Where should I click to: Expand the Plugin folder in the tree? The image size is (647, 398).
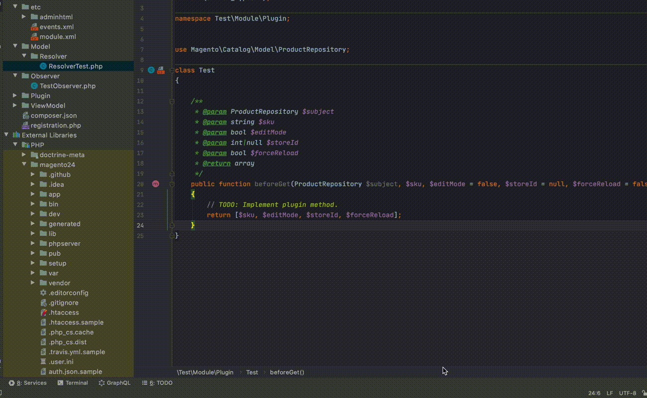point(15,96)
